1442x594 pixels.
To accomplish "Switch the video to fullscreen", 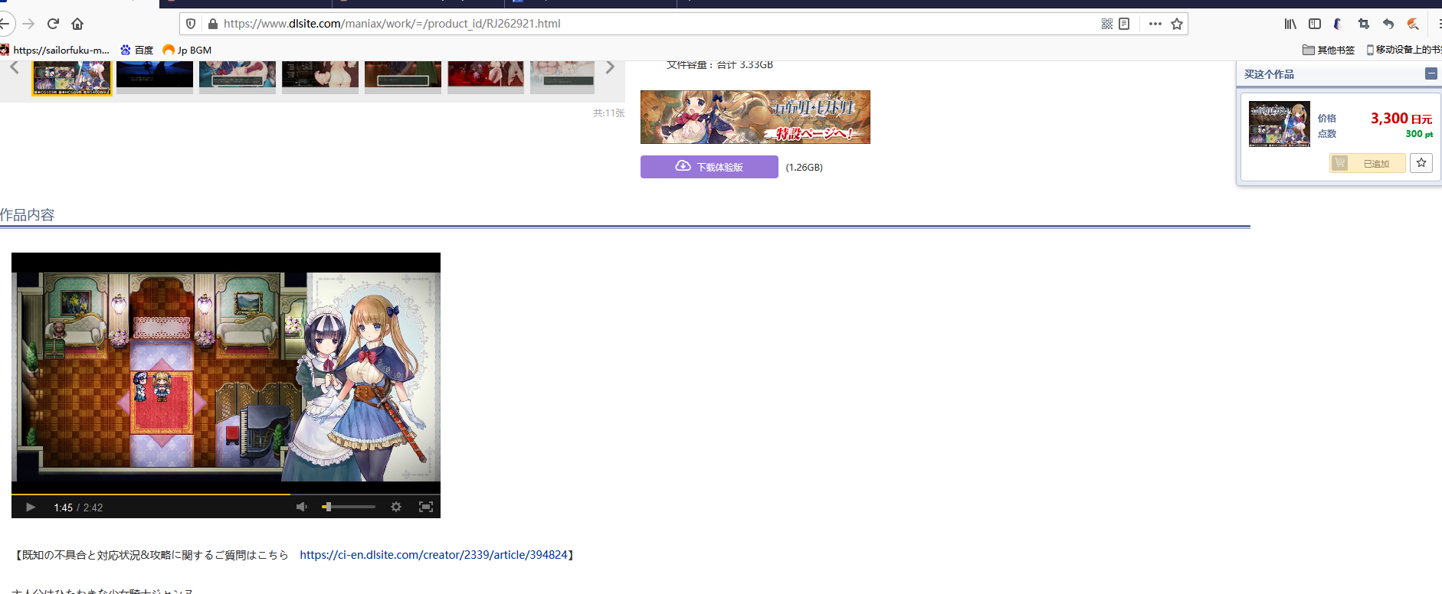I will point(426,507).
